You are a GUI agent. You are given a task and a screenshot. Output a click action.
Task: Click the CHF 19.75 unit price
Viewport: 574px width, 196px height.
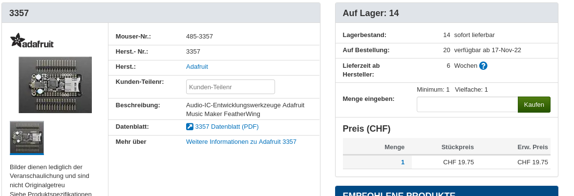[458, 162]
